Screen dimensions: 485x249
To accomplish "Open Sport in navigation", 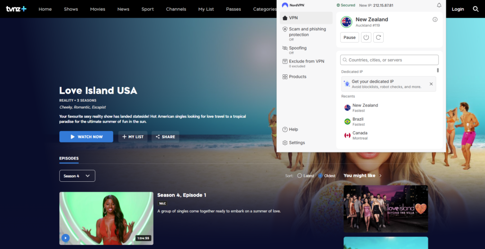I will coord(148,9).
